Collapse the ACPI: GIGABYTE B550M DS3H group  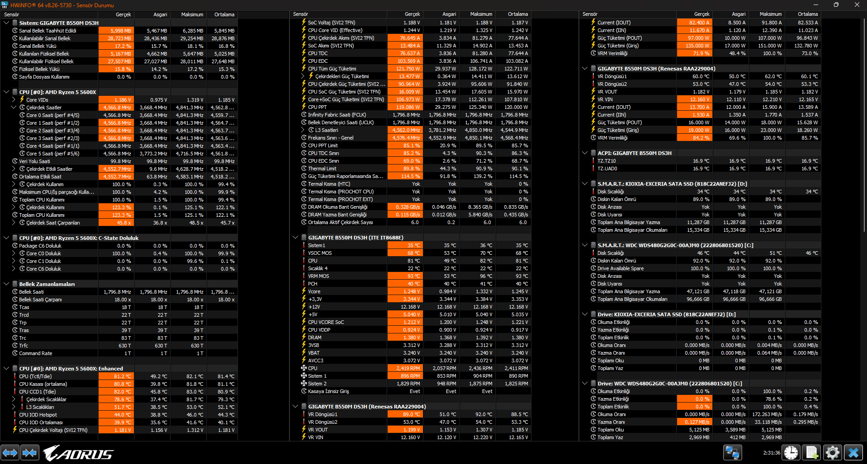click(585, 153)
